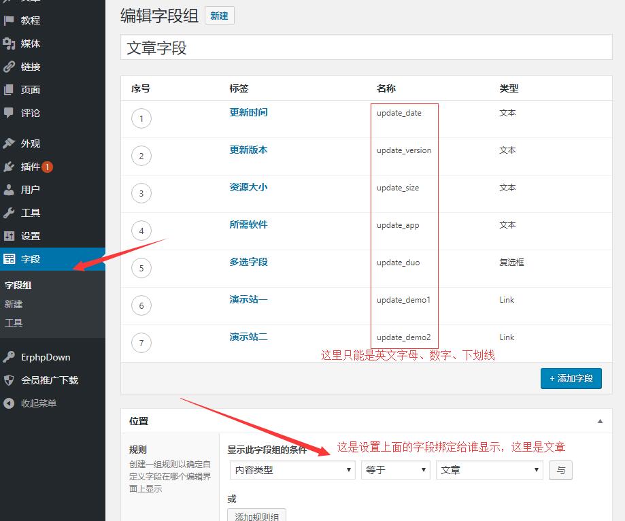
Task: Click the order handle numbered 5
Action: (x=141, y=268)
